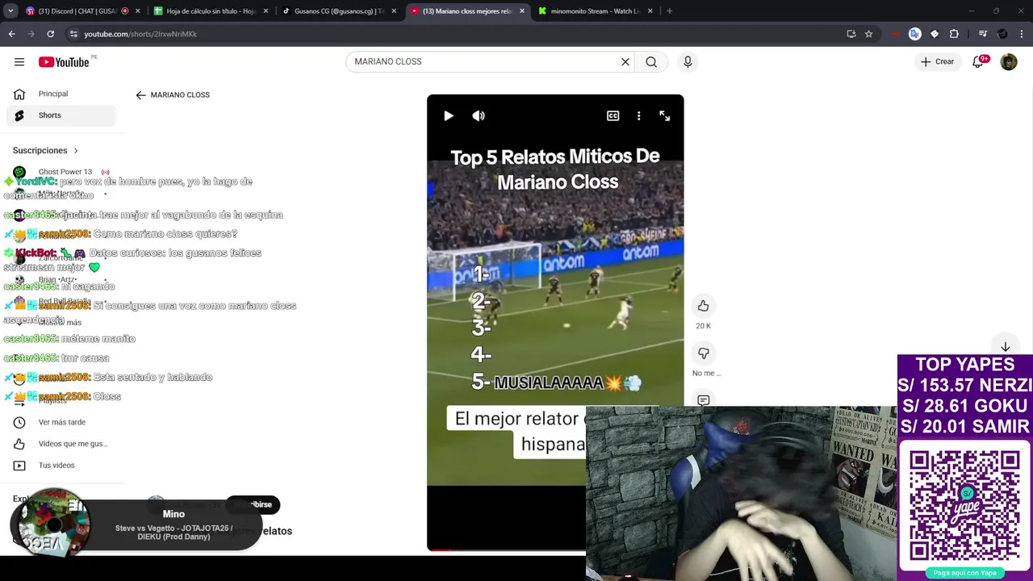The height and width of the screenshot is (581, 1033).
Task: Toggle closed captions on the Short
Action: pyautogui.click(x=613, y=116)
